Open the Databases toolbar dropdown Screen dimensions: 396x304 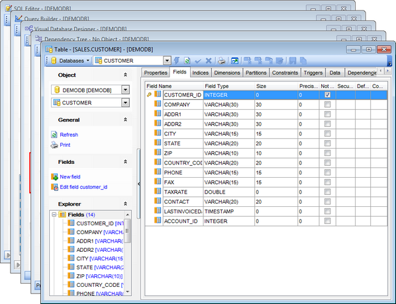[x=88, y=61]
